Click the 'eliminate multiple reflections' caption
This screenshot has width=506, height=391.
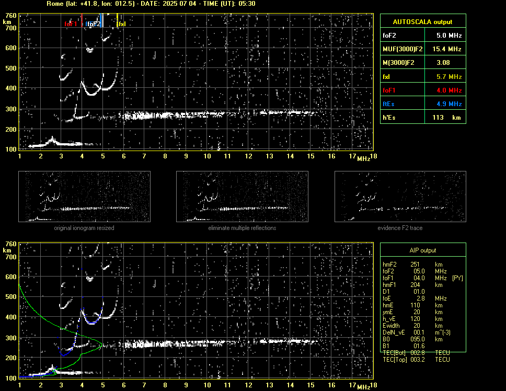point(242,228)
